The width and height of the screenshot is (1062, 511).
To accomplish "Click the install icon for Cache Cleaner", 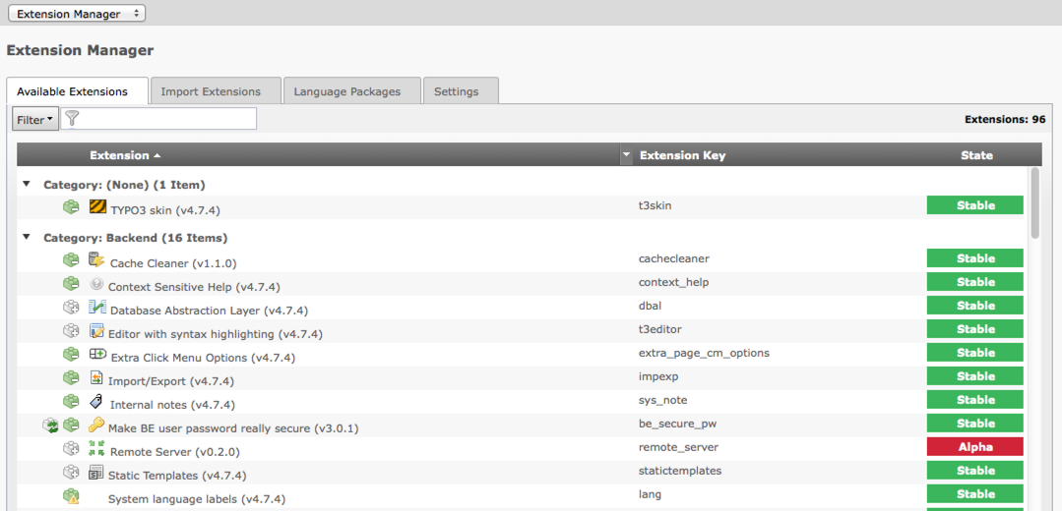I will (71, 259).
